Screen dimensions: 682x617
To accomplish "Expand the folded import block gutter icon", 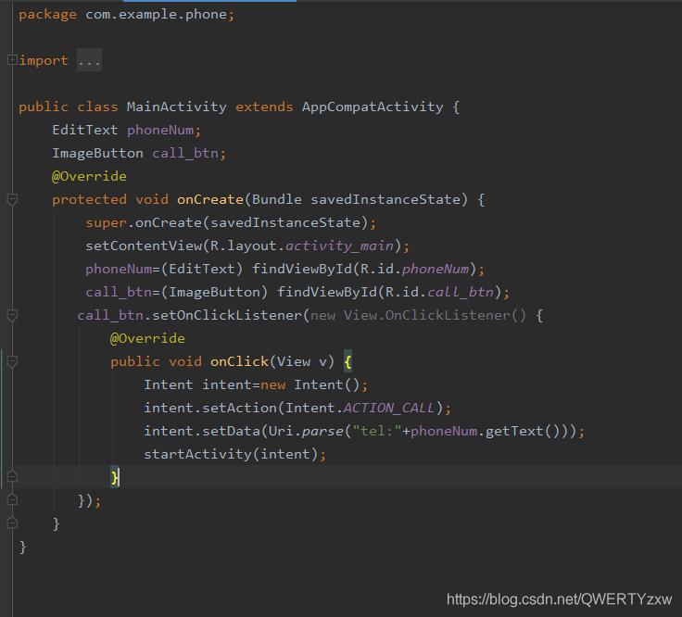I will point(11,60).
